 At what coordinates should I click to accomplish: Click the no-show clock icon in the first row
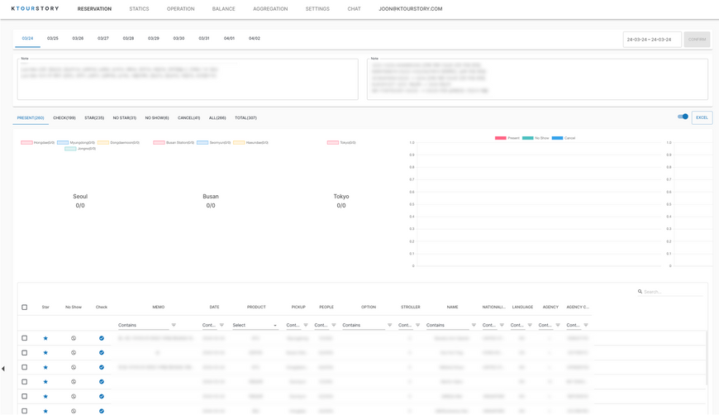click(74, 338)
